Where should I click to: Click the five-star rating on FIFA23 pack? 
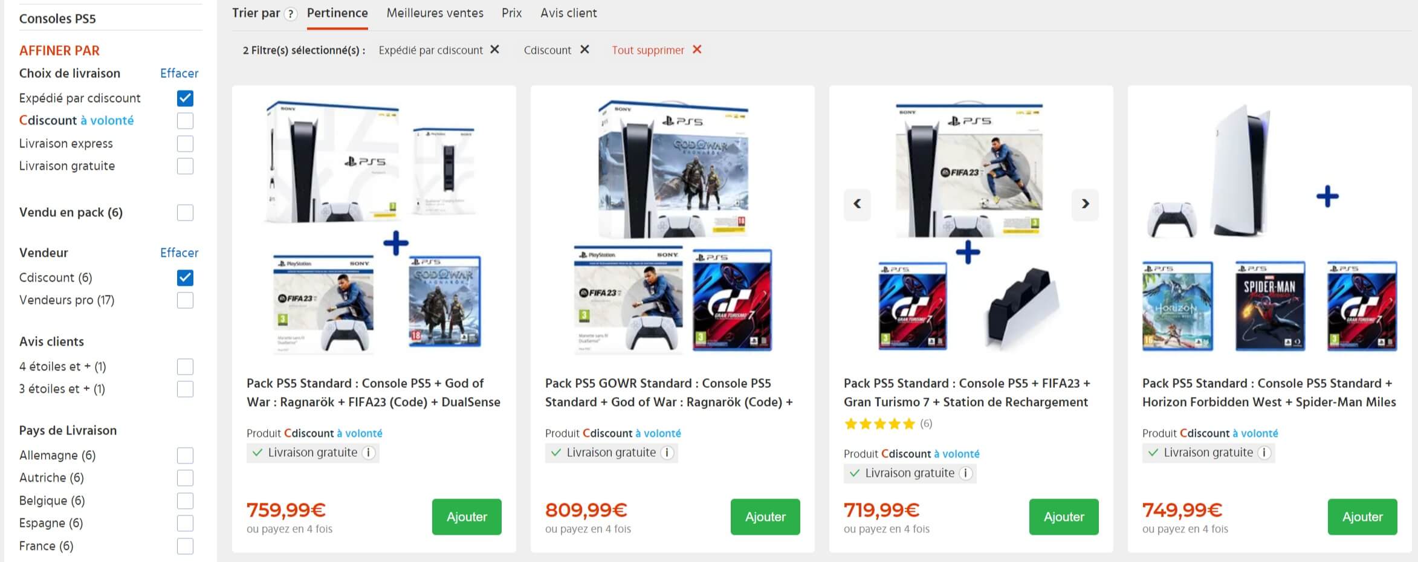[879, 424]
